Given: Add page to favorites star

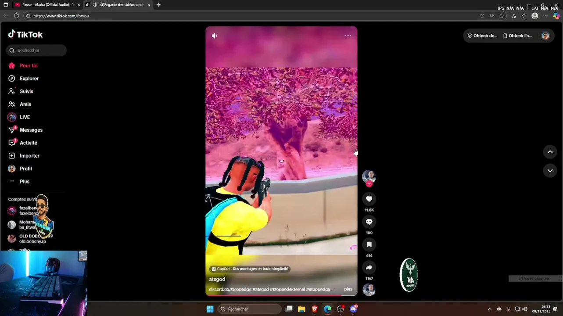Looking at the screenshot, I should (x=501, y=16).
